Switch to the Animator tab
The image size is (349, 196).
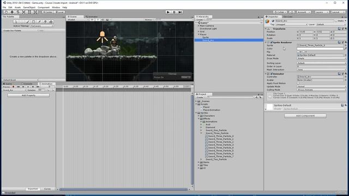tap(92, 17)
